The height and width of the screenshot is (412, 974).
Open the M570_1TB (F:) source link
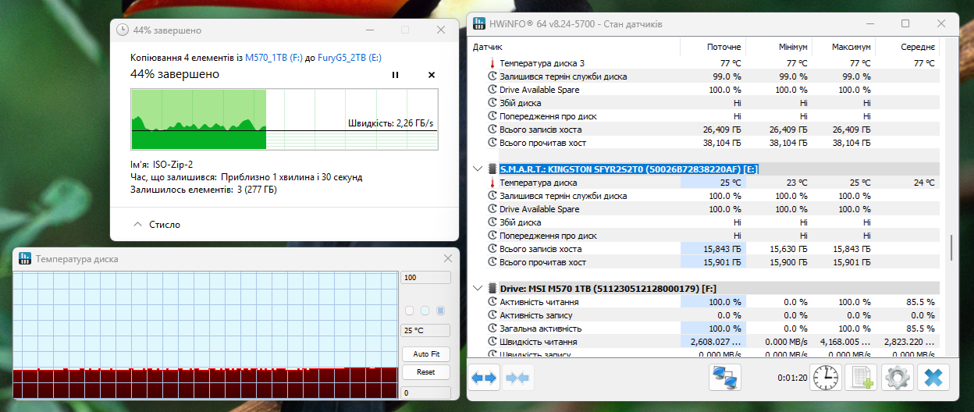275,58
